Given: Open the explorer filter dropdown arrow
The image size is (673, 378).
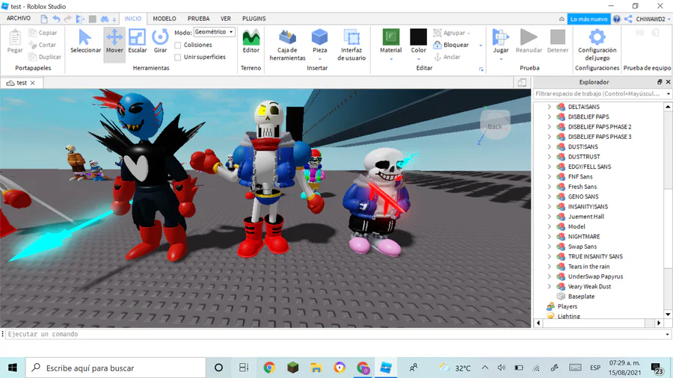Looking at the screenshot, I should (668, 93).
